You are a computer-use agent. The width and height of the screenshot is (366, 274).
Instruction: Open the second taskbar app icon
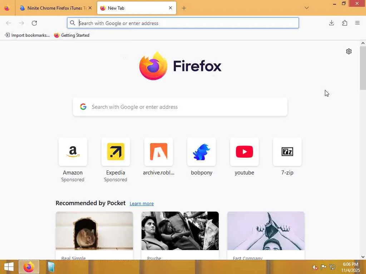click(x=51, y=267)
